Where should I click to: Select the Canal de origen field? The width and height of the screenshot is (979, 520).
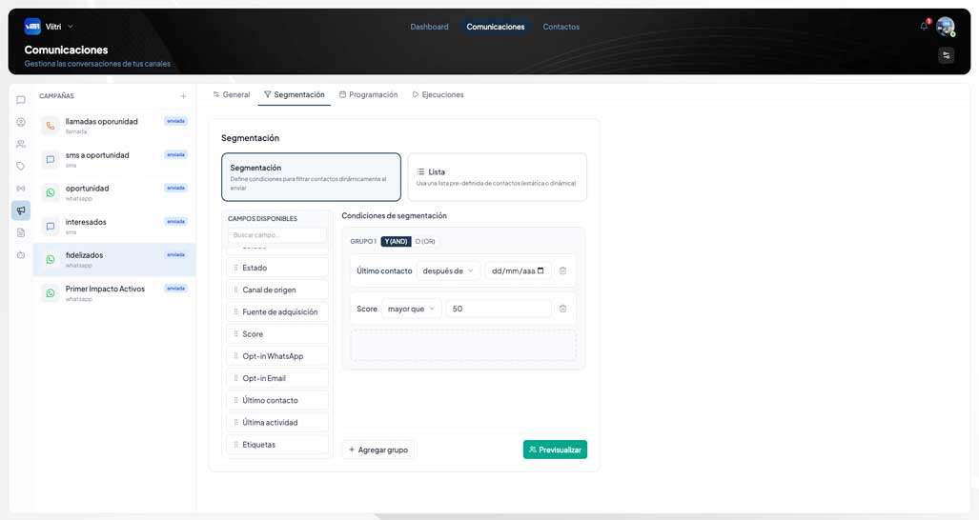tap(277, 290)
